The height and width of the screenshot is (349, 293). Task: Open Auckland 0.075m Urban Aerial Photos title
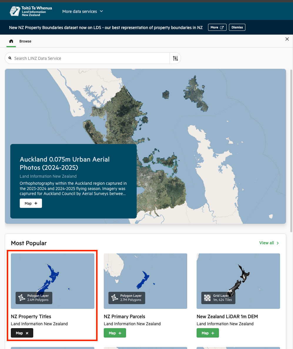click(65, 163)
